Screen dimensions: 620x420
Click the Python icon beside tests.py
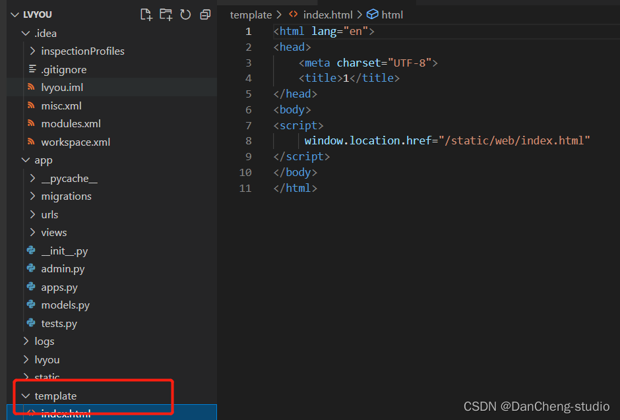31,323
